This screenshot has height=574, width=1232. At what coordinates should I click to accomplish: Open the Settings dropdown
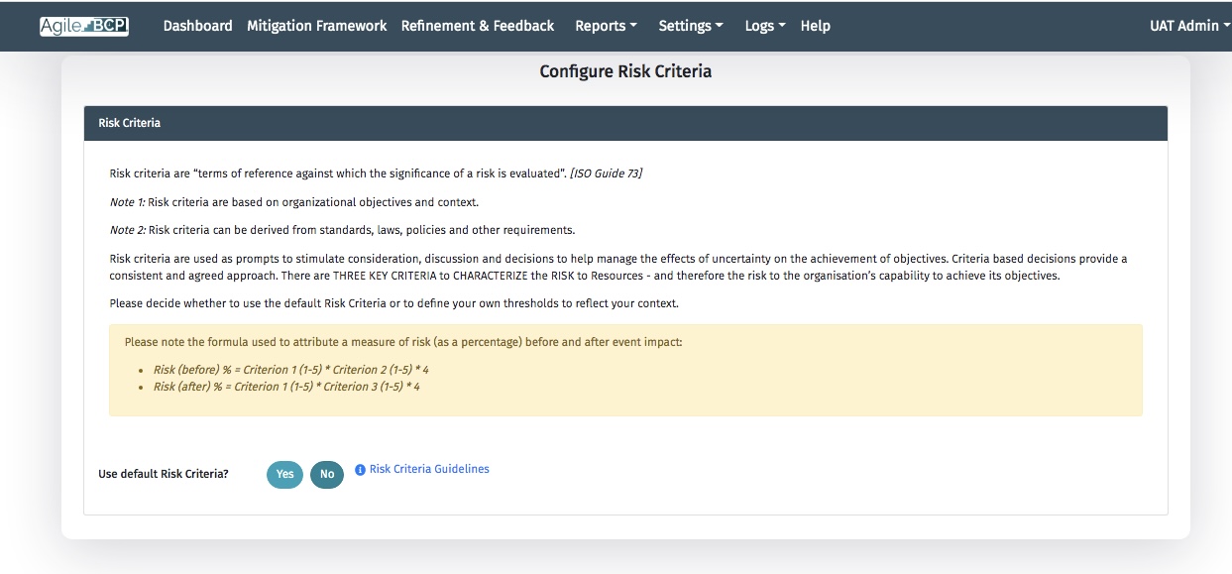[x=691, y=26]
